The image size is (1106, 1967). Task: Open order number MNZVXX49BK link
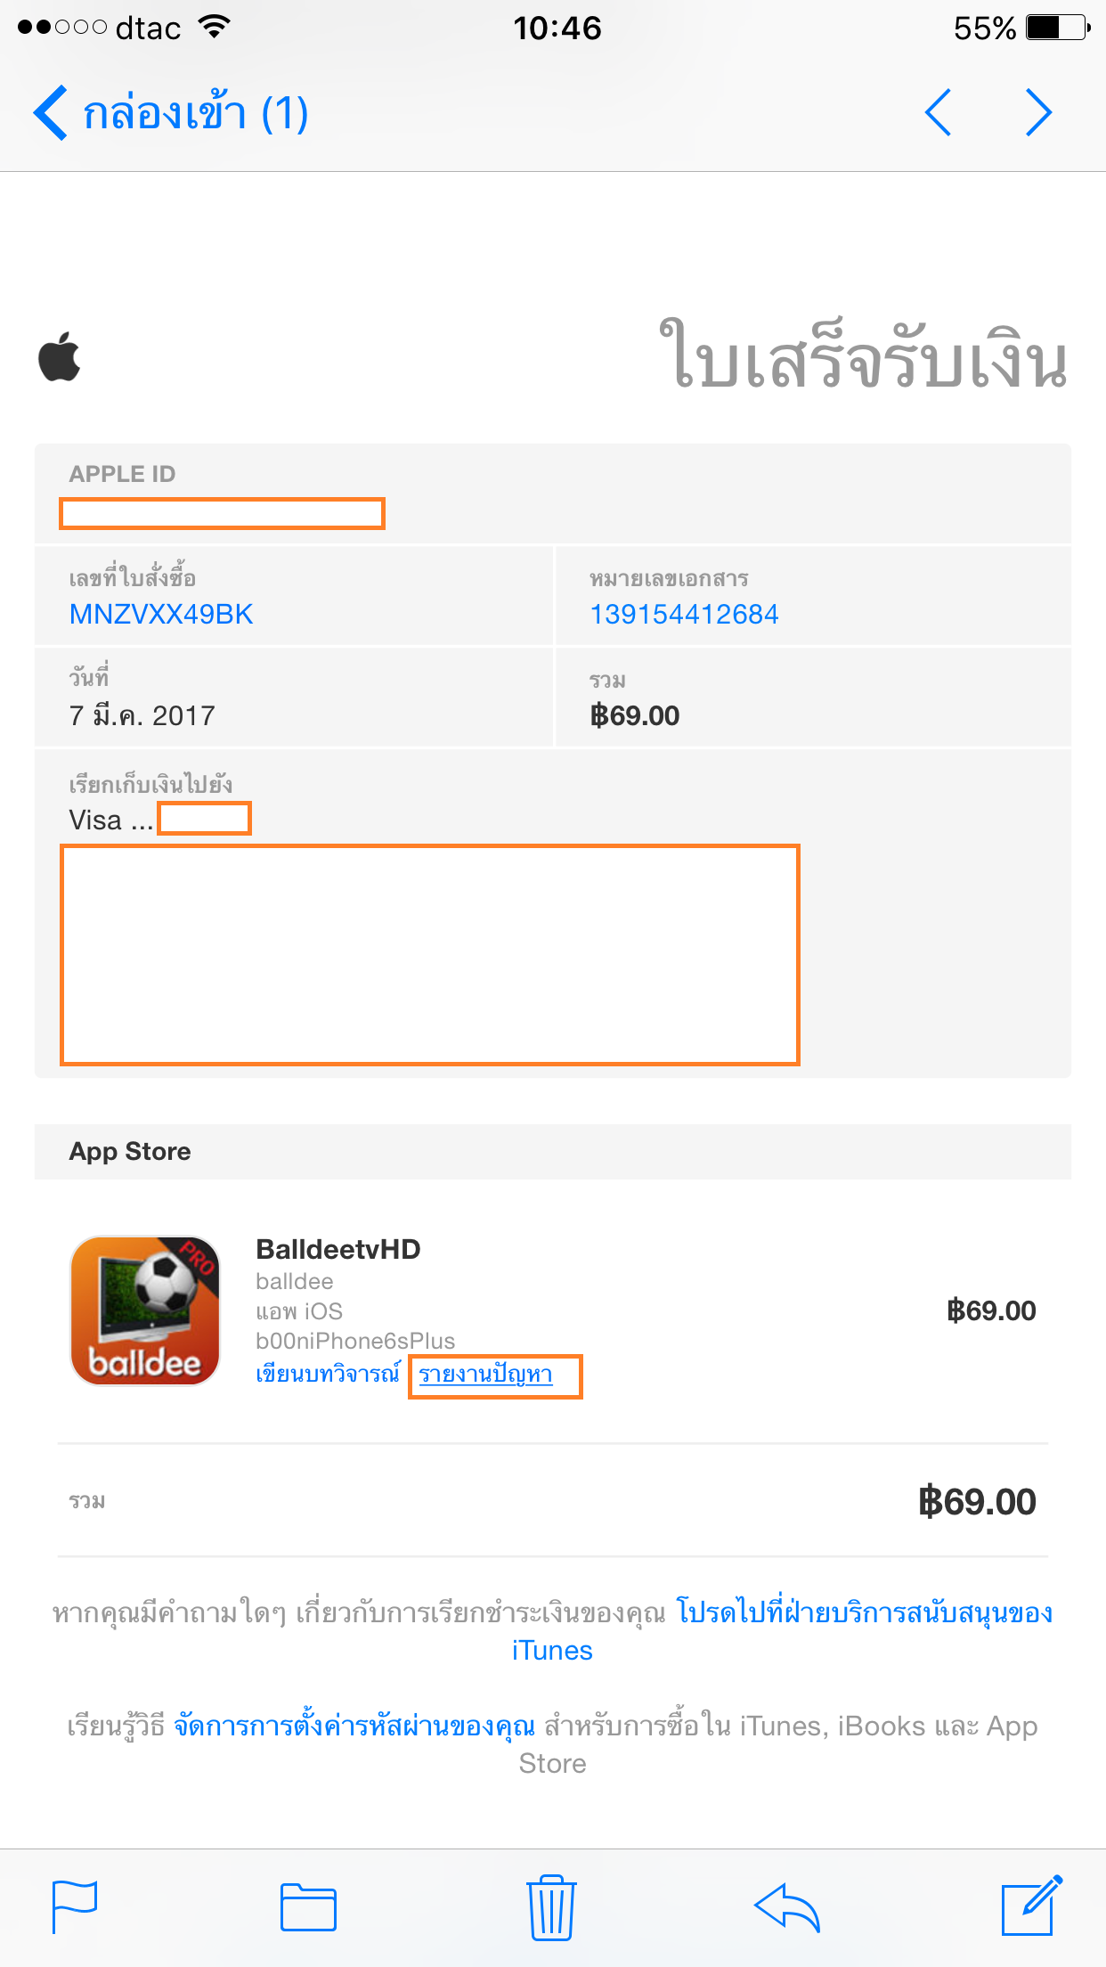pyautogui.click(x=161, y=615)
